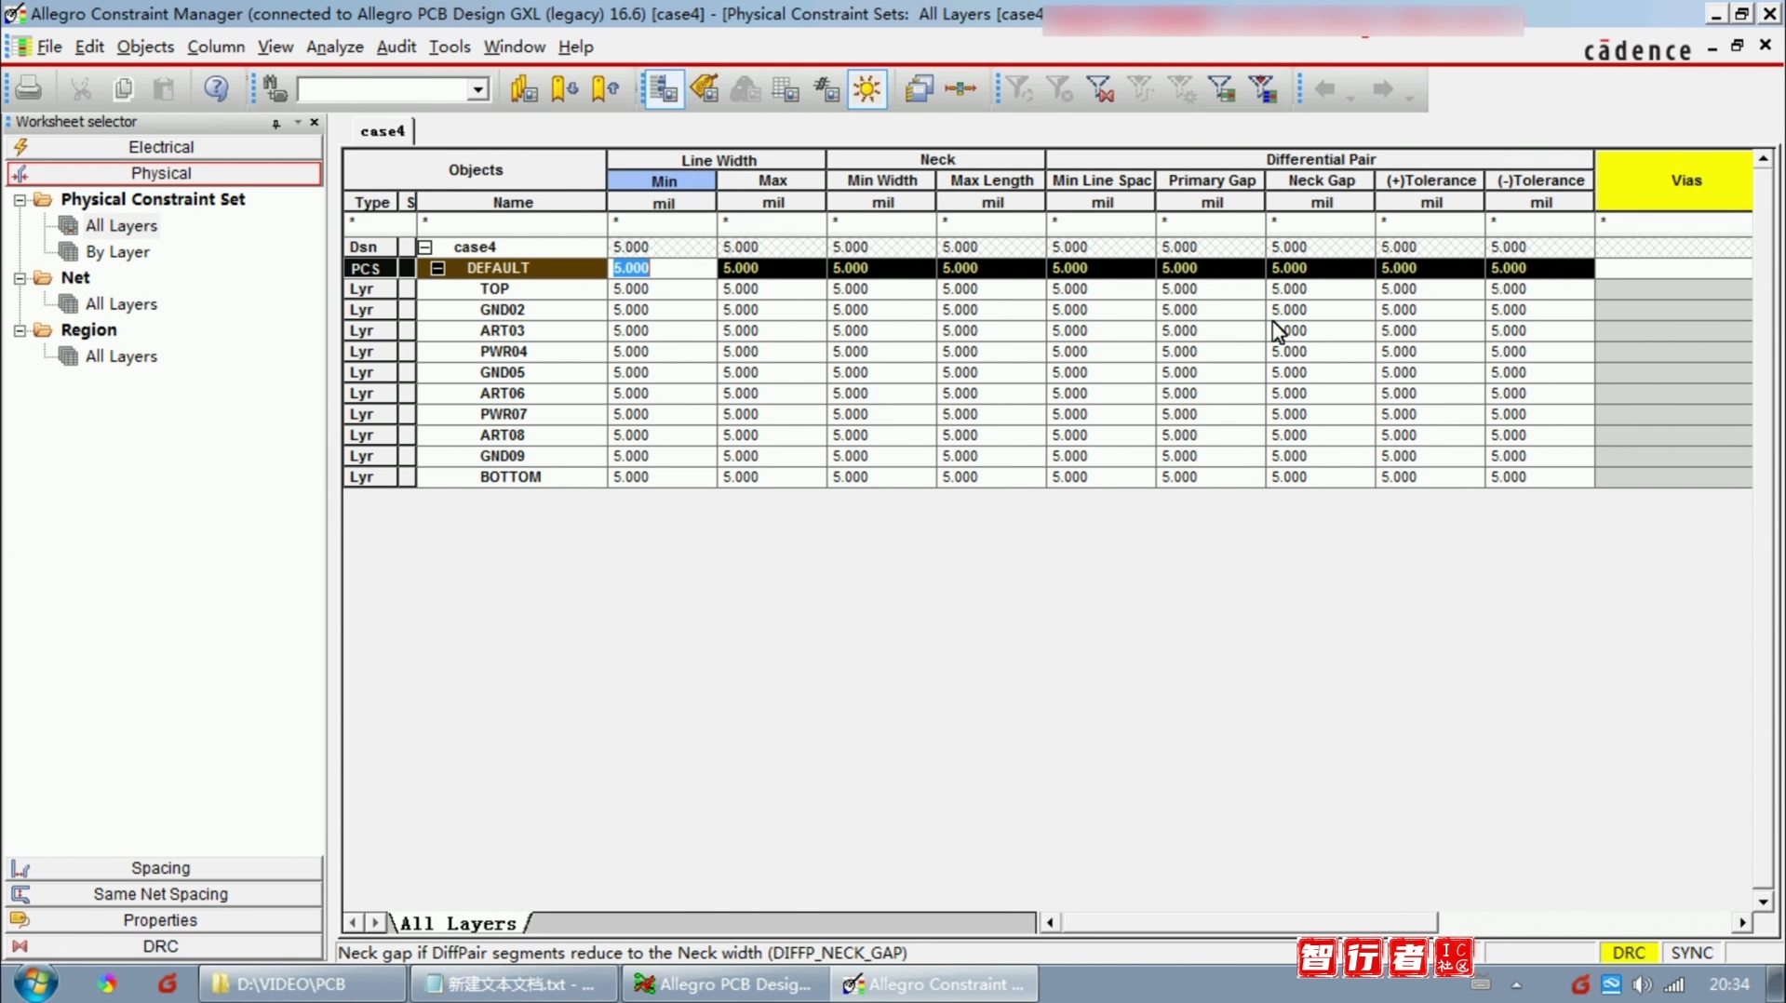The image size is (1786, 1003).
Task: Open the Spacing worksheet section
Action: tap(162, 868)
